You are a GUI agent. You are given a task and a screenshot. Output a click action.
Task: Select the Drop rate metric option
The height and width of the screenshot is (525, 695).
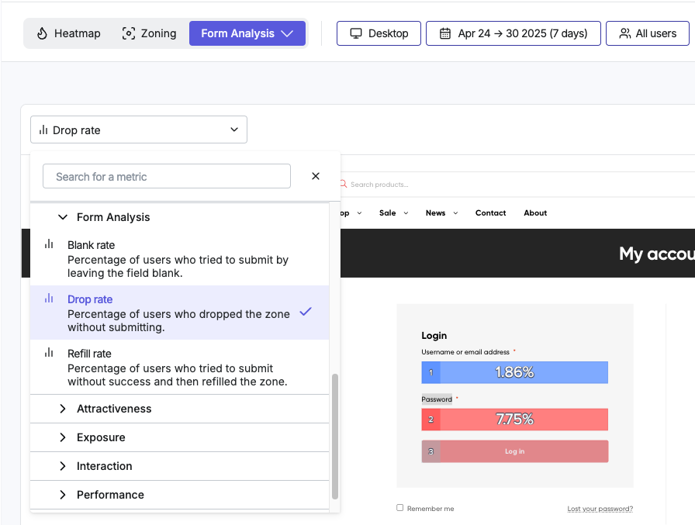pos(179,313)
